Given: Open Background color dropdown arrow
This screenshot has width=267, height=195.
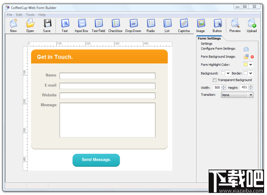Looking at the screenshot, I should [x=228, y=73].
